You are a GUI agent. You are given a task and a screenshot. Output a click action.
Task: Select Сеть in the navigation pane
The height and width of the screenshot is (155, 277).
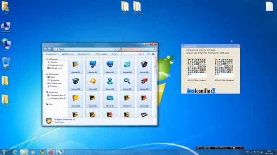click(51, 104)
